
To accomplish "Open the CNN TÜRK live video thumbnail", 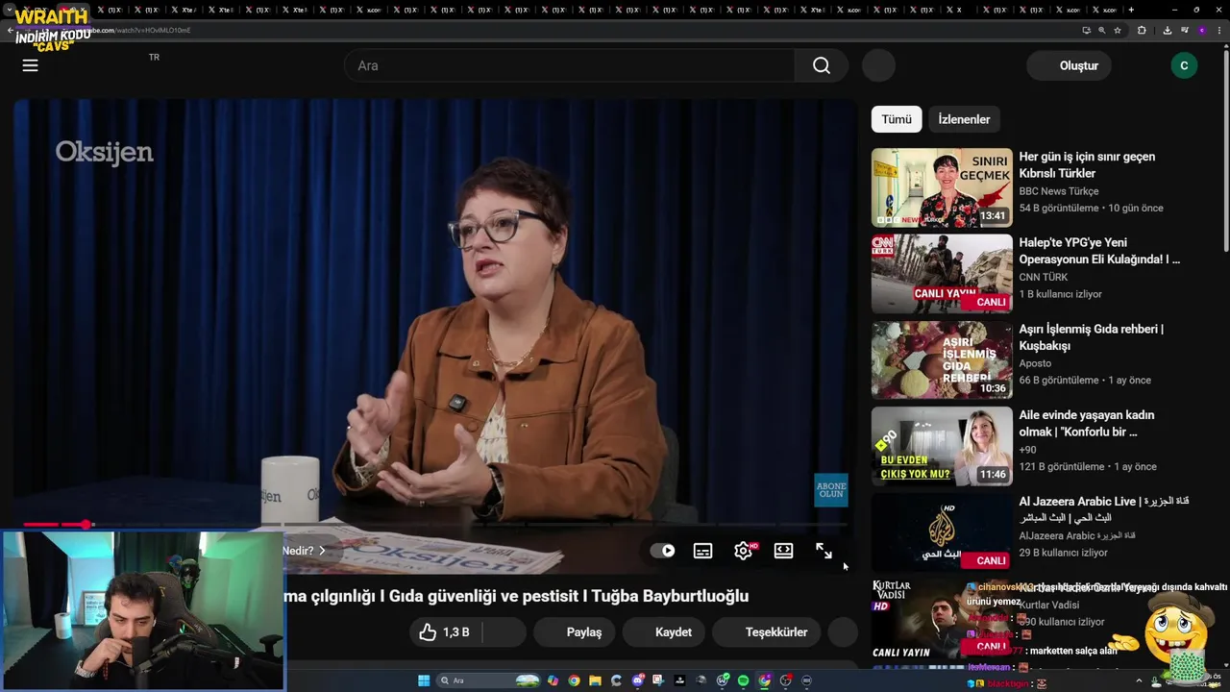I will pos(942,274).
